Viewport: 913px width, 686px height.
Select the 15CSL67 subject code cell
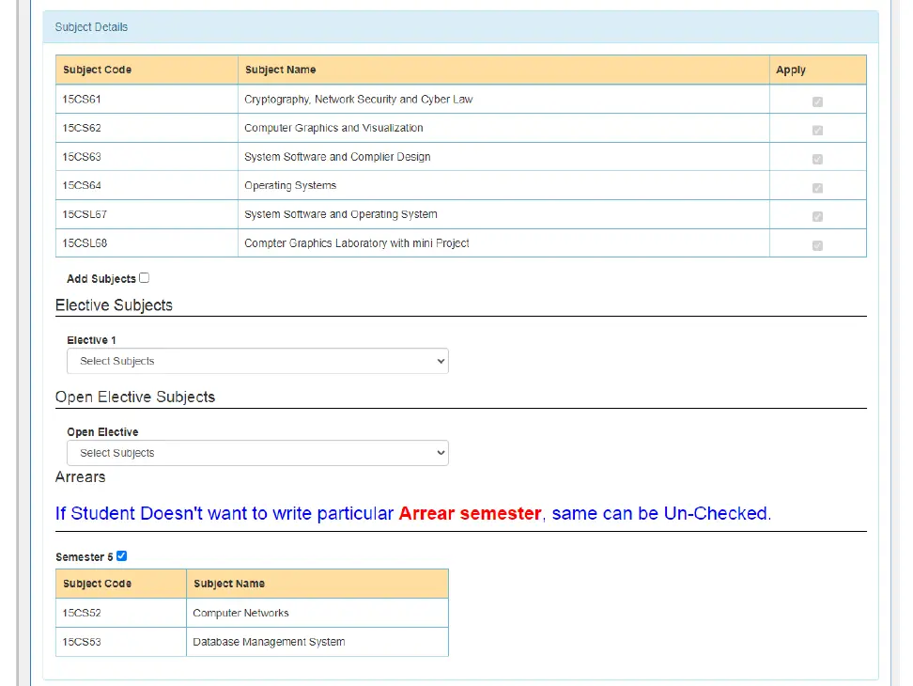click(x=147, y=214)
